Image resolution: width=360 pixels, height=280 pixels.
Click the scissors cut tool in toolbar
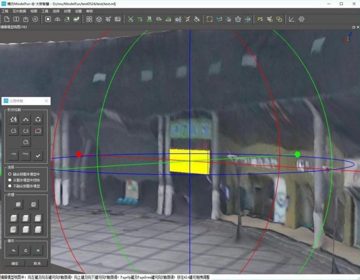tap(131, 19)
